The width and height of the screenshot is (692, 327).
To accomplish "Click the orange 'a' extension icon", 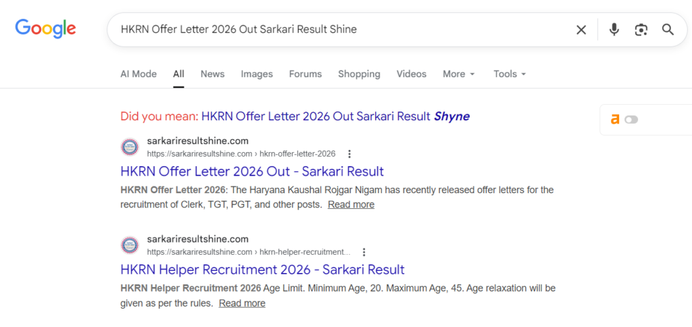I will pyautogui.click(x=615, y=120).
